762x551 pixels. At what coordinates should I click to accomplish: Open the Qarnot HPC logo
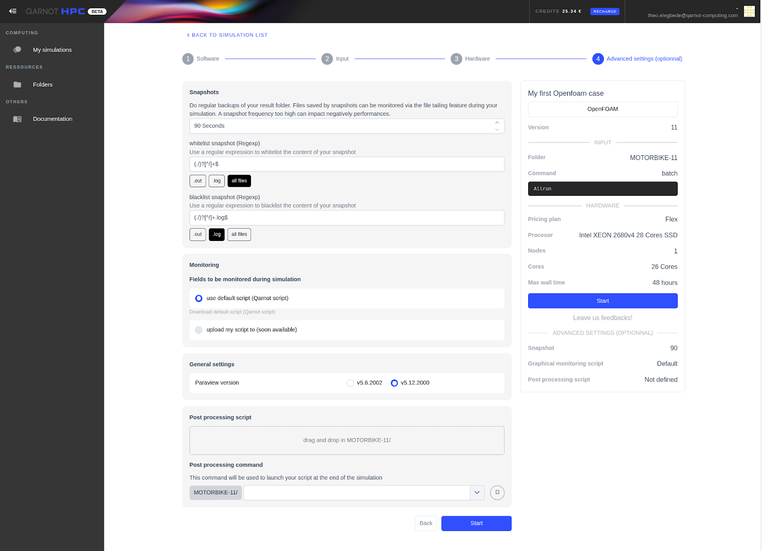click(x=55, y=11)
